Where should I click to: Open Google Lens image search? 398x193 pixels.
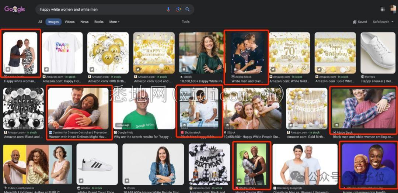click(178, 9)
